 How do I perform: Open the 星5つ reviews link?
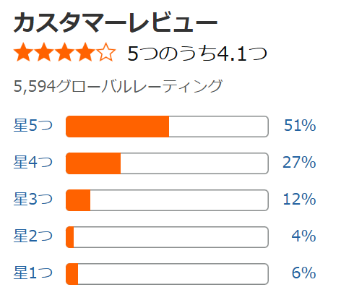(33, 125)
